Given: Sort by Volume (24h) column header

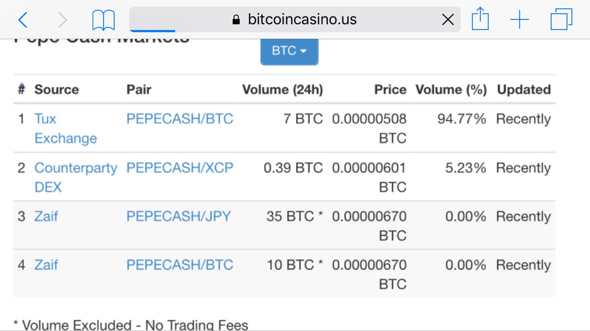Looking at the screenshot, I should 283,89.
